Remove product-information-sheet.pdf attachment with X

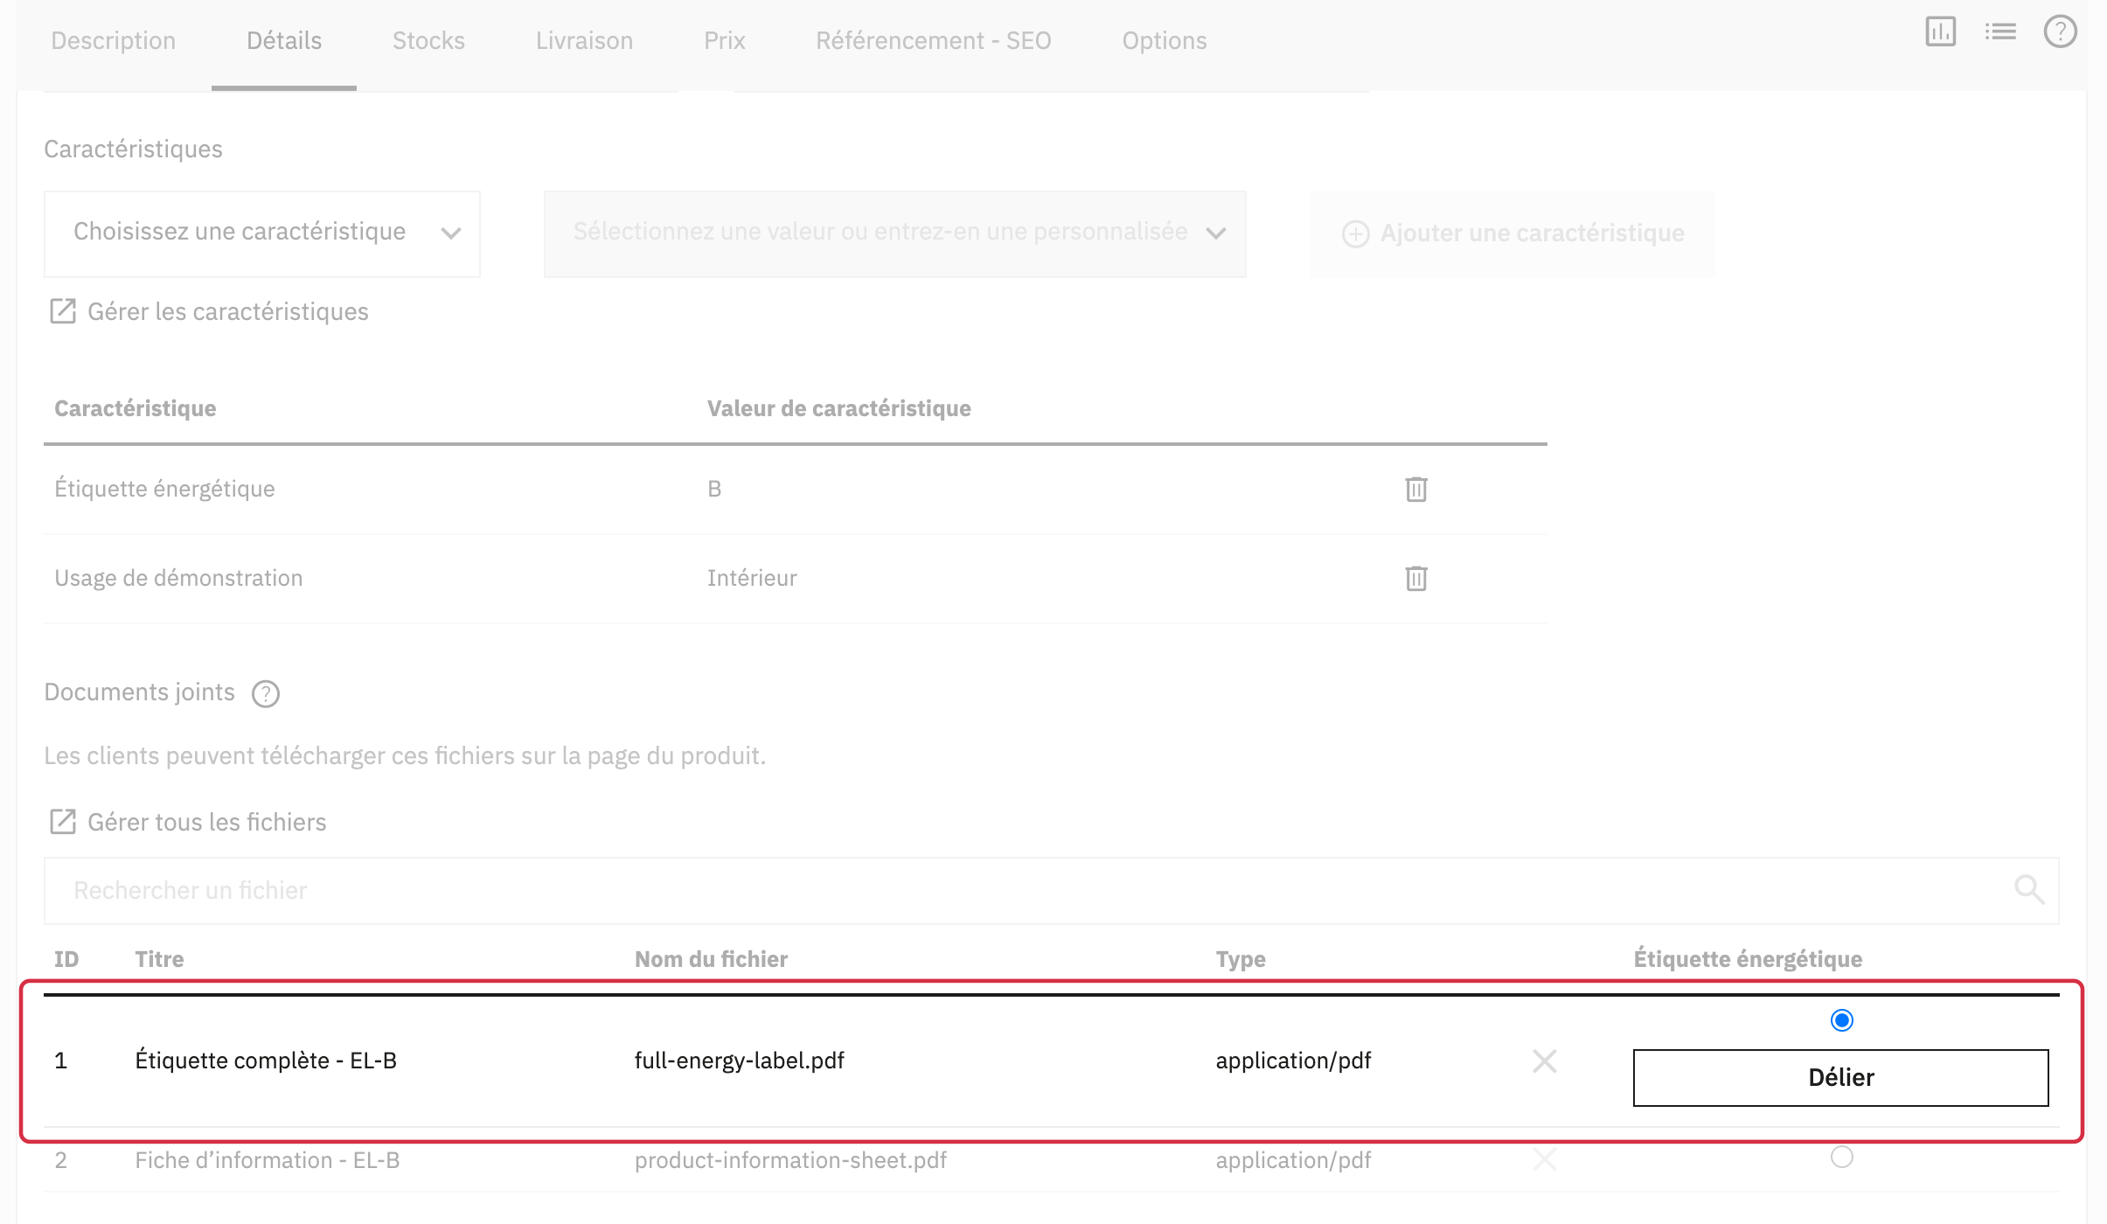click(1545, 1160)
